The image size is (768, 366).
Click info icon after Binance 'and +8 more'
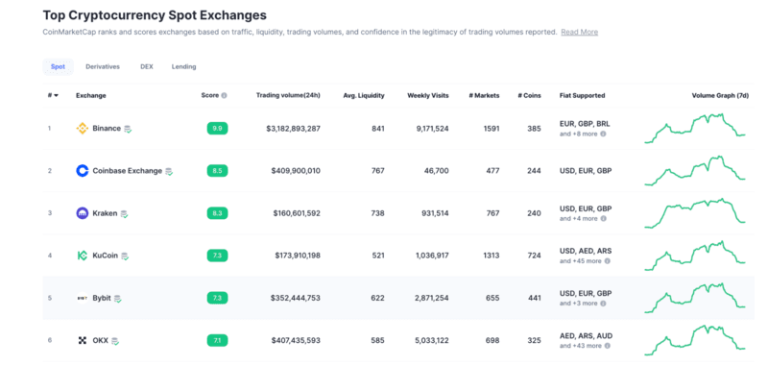coord(603,134)
